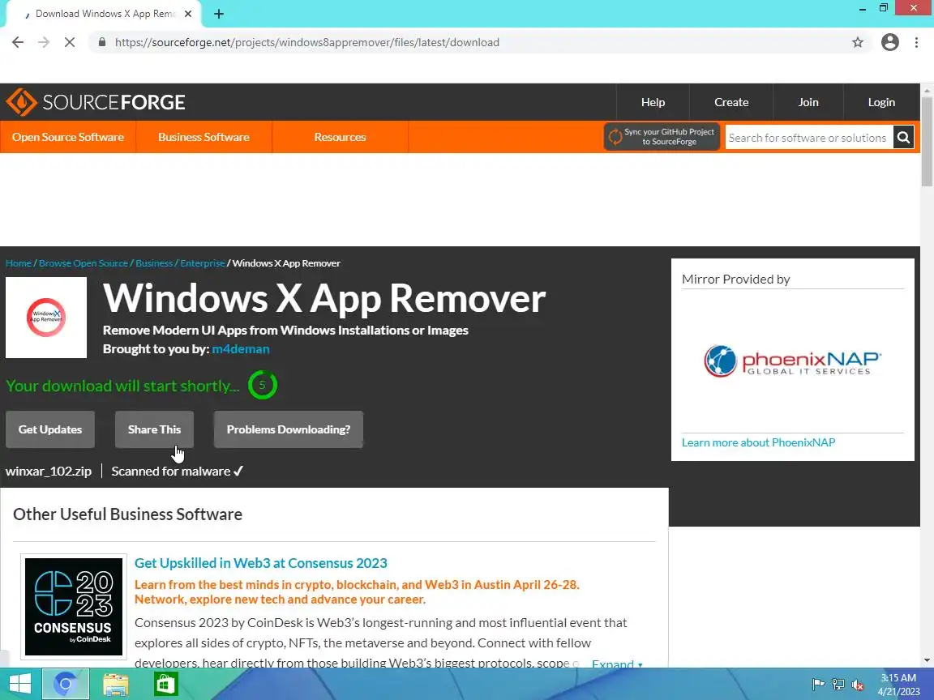Open the Resources menu
The height and width of the screenshot is (700, 934).
(x=341, y=137)
